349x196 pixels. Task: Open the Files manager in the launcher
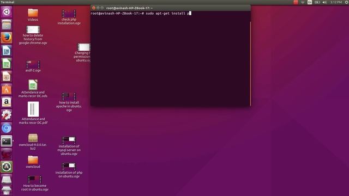[7, 24]
